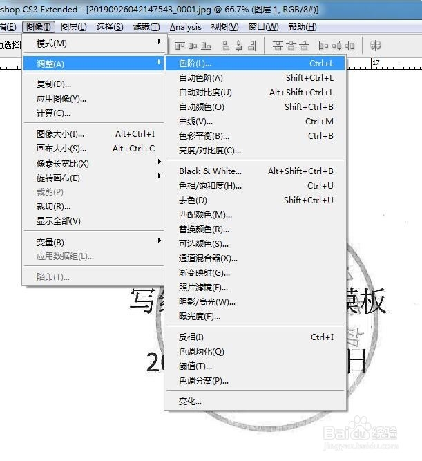Image resolution: width=422 pixels, height=461 pixels.
Task: Open 曲线(V)... adjustment
Action: pos(255,122)
